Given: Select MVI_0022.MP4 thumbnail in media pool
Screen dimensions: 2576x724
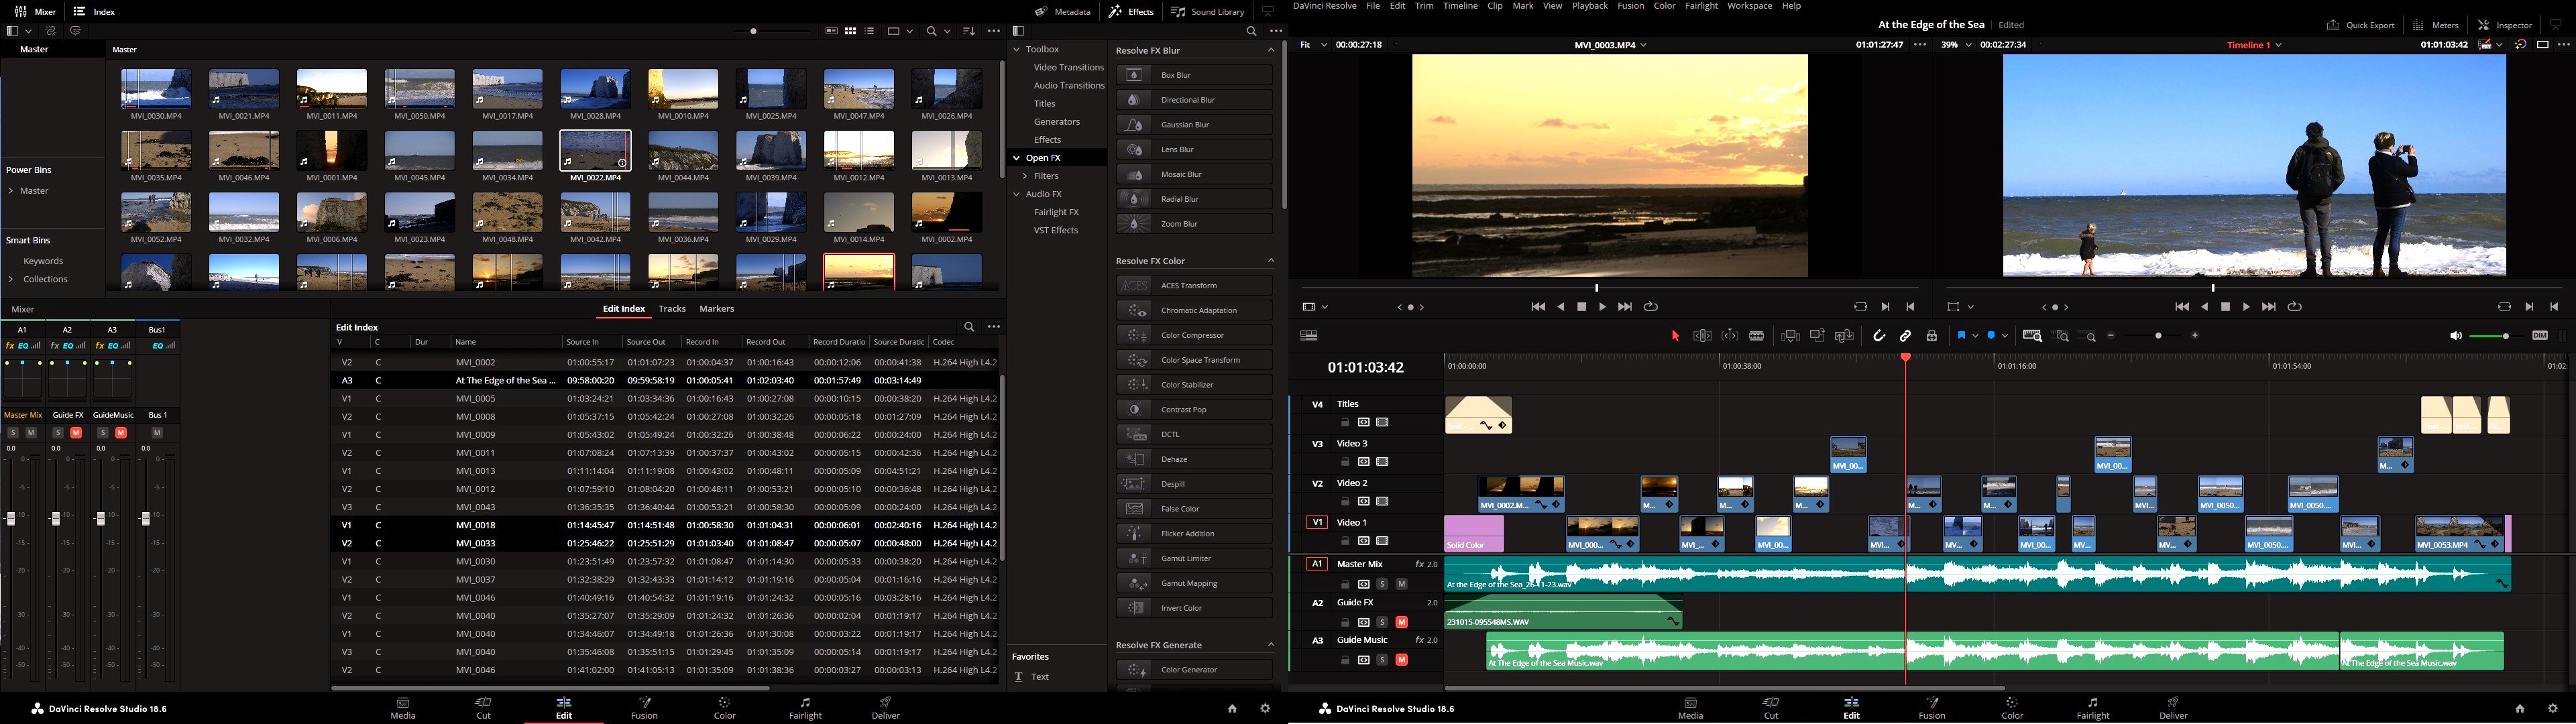Looking at the screenshot, I should (x=595, y=151).
